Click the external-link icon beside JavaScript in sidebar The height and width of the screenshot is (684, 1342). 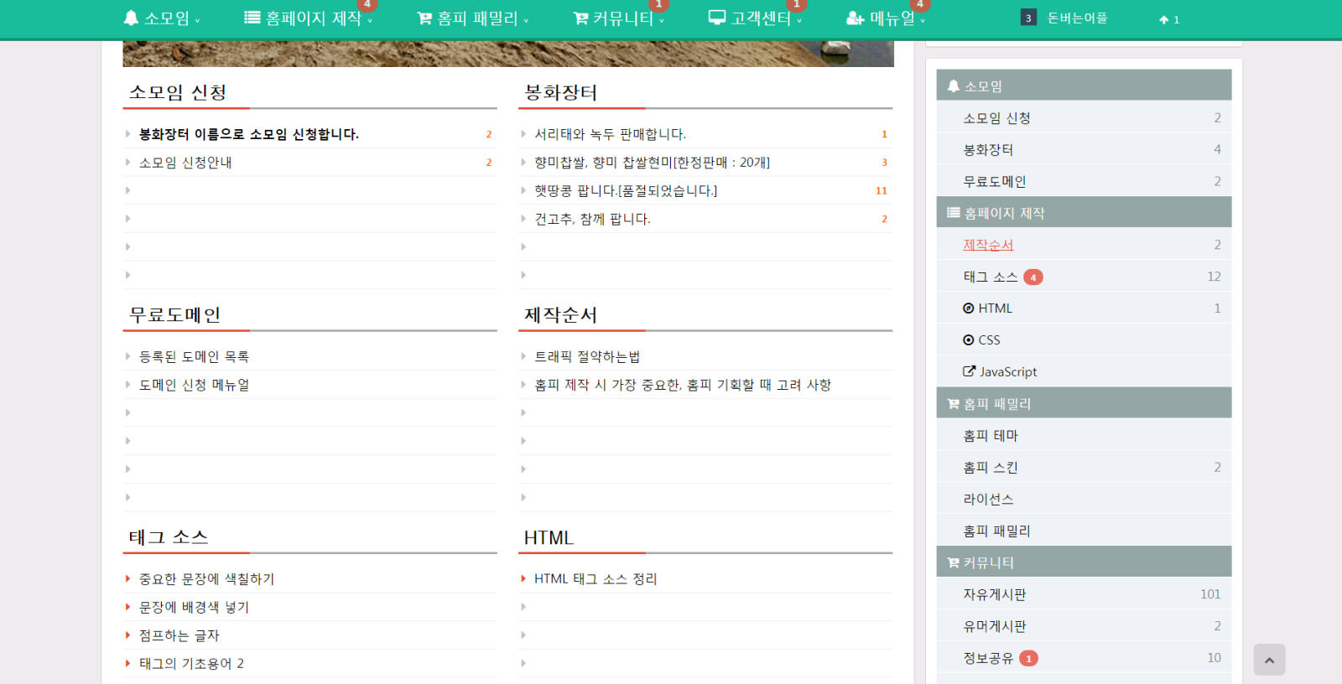[x=969, y=371]
